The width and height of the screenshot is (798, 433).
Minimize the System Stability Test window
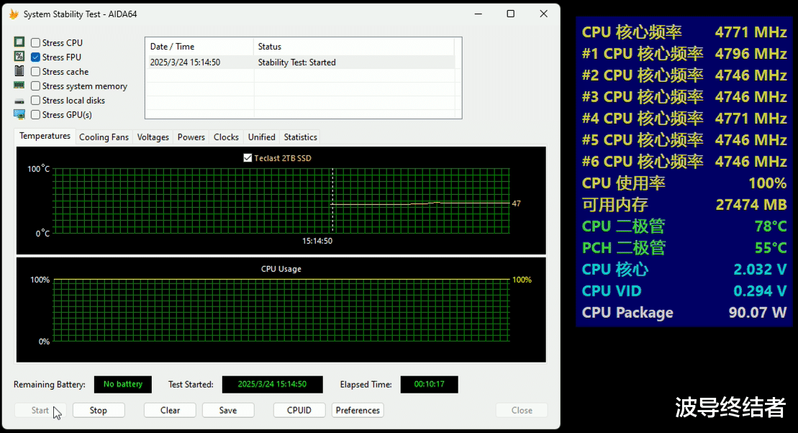pos(478,14)
